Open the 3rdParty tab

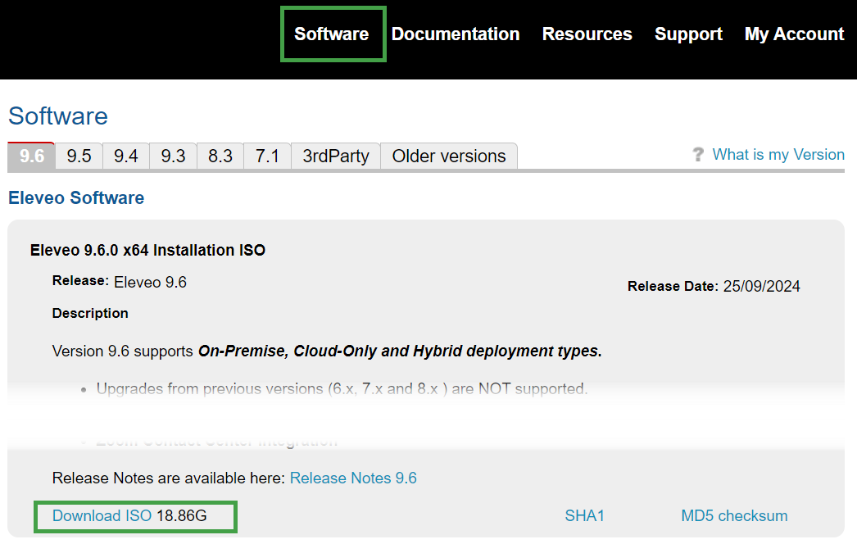pyautogui.click(x=336, y=156)
